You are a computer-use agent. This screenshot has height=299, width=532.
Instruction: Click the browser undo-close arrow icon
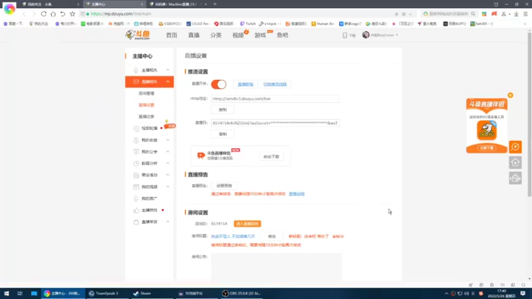coord(63,14)
